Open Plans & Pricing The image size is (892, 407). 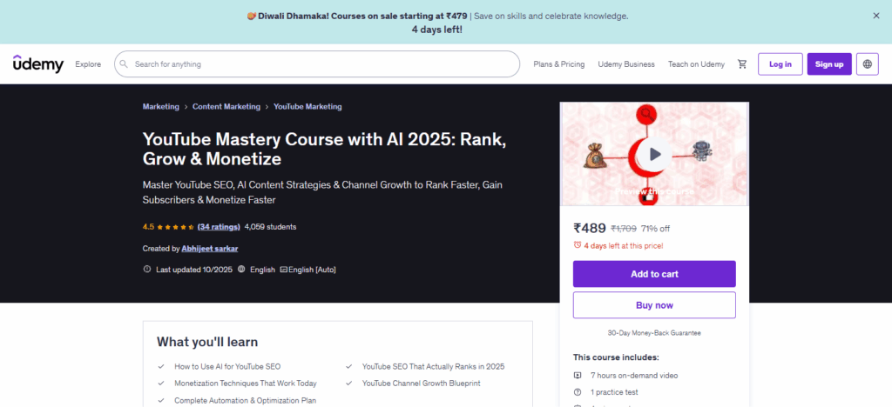558,64
